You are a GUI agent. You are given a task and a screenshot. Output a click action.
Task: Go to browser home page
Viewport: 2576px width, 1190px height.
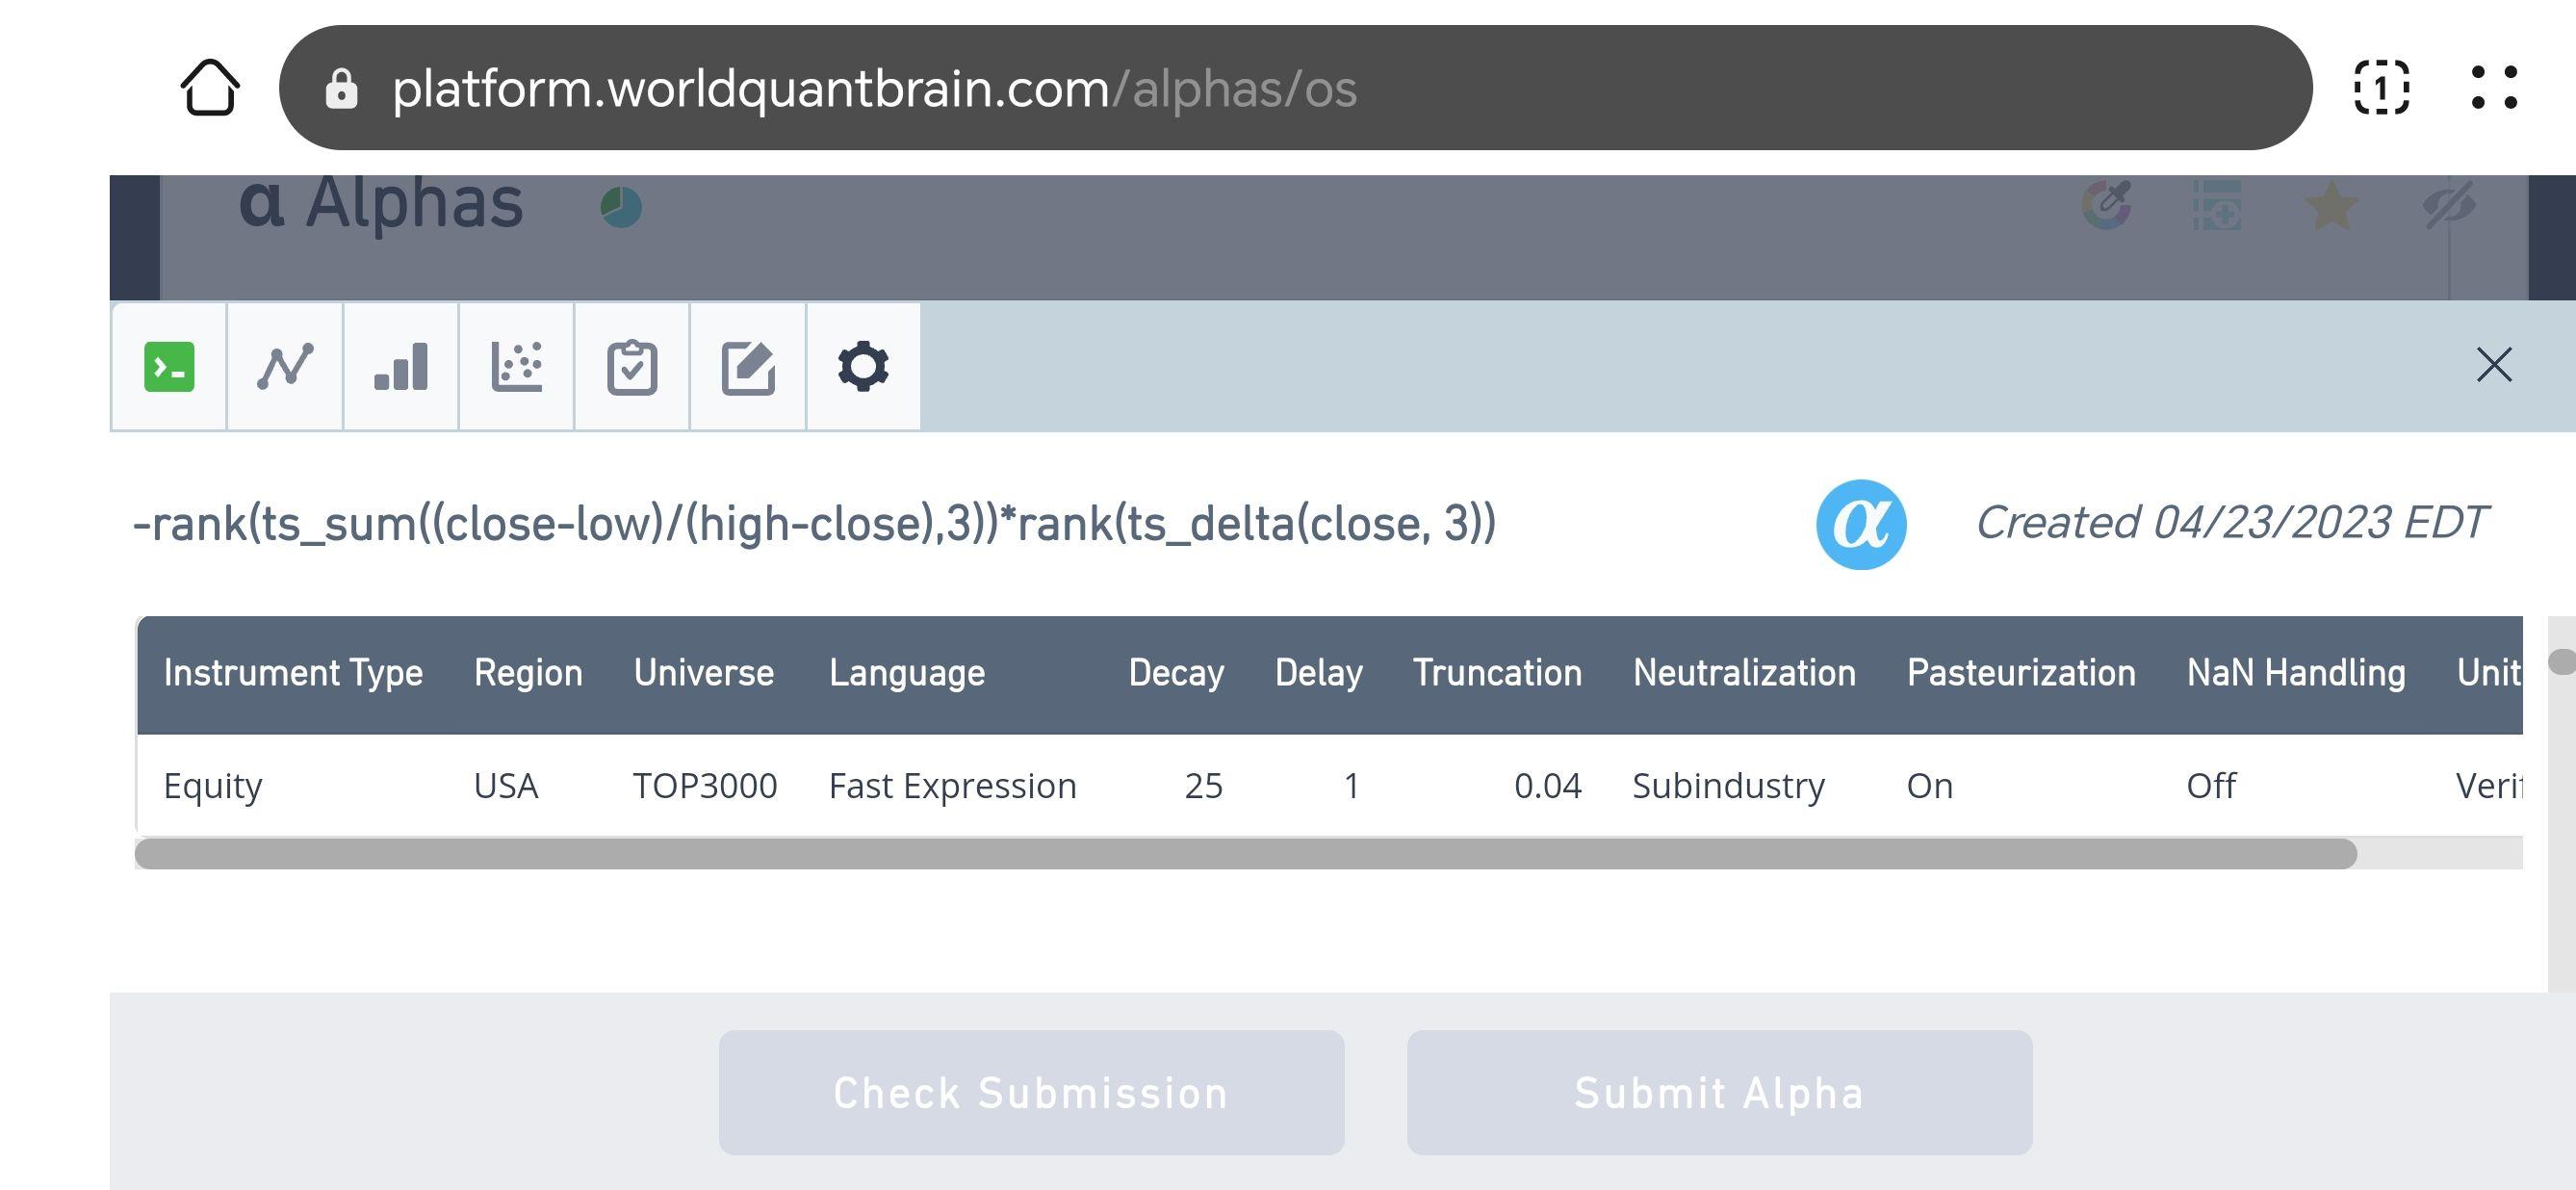click(x=210, y=88)
